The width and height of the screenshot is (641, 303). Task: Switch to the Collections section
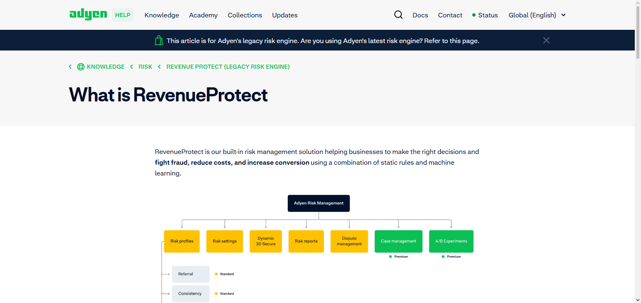pyautogui.click(x=245, y=15)
